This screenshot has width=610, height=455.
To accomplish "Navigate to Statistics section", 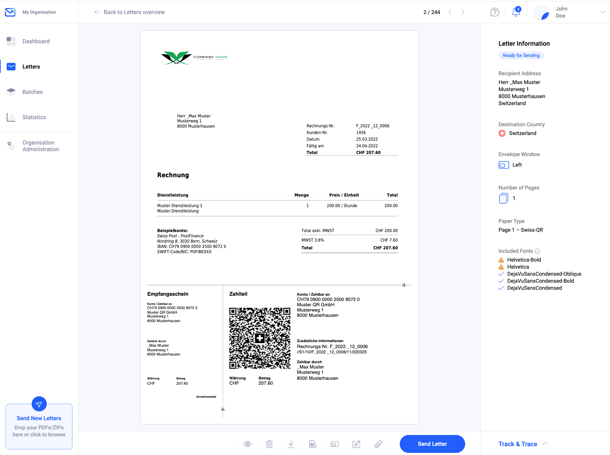I will point(34,117).
